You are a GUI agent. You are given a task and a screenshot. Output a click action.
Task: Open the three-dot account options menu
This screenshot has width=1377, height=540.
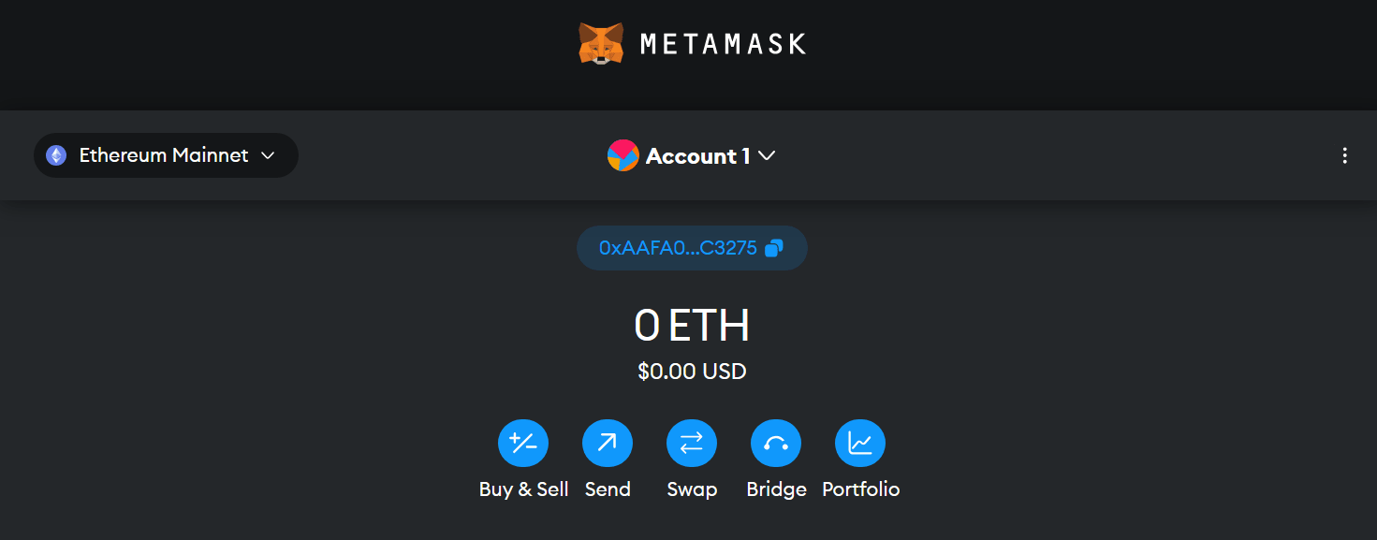1344,155
